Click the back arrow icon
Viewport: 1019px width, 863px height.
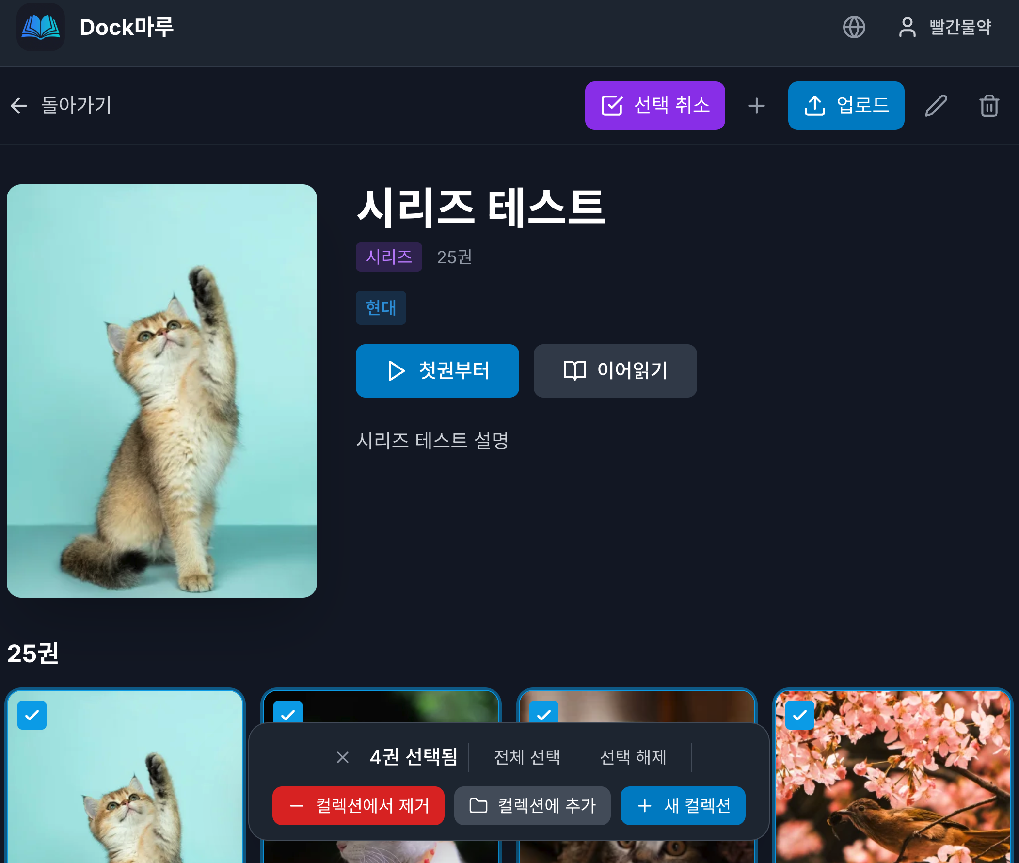tap(18, 105)
